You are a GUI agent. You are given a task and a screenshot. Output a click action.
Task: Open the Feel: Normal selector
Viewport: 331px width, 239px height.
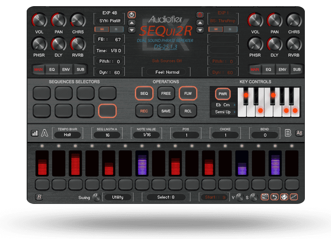coord(165,72)
